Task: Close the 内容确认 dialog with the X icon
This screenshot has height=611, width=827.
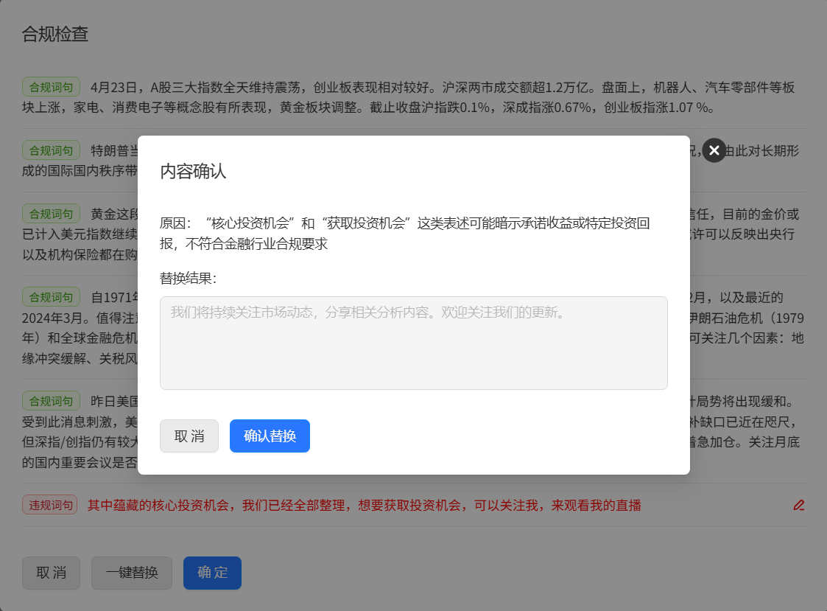Action: (714, 150)
